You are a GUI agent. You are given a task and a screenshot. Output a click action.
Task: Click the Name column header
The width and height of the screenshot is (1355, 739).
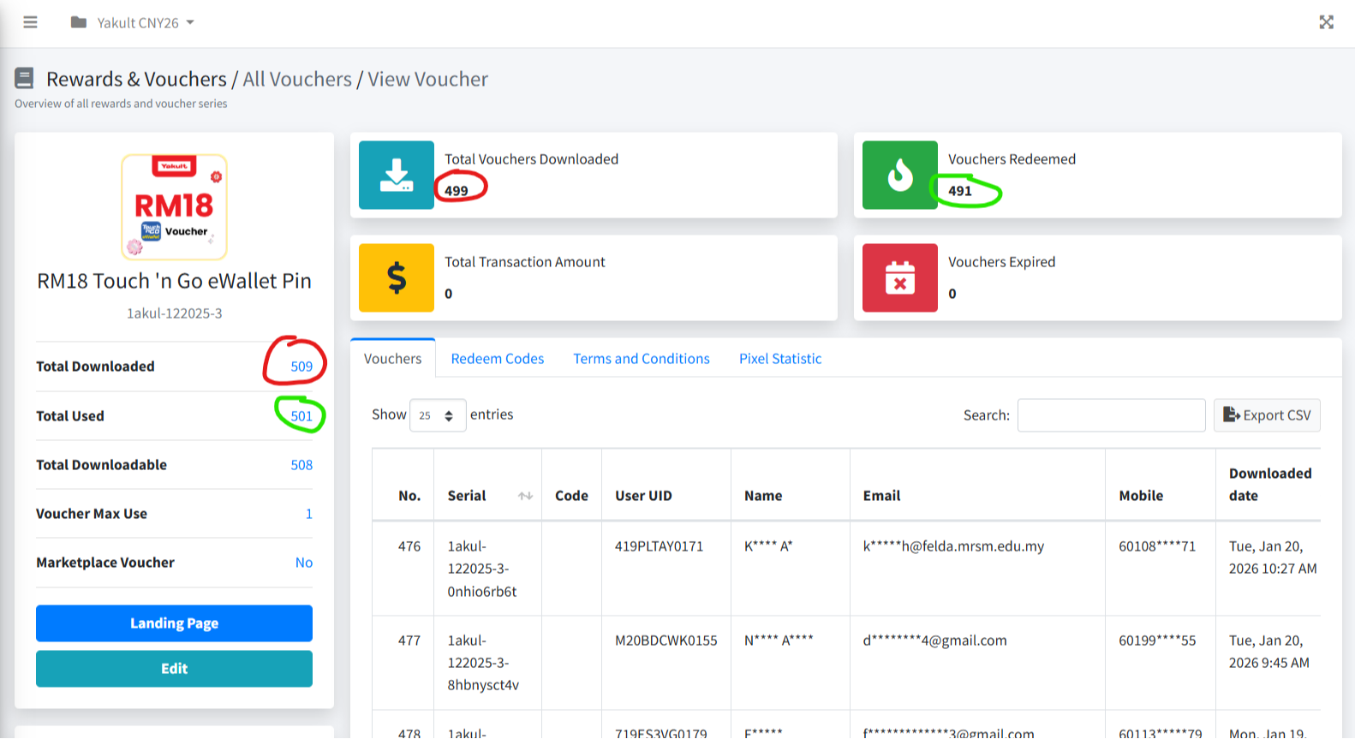(x=763, y=496)
